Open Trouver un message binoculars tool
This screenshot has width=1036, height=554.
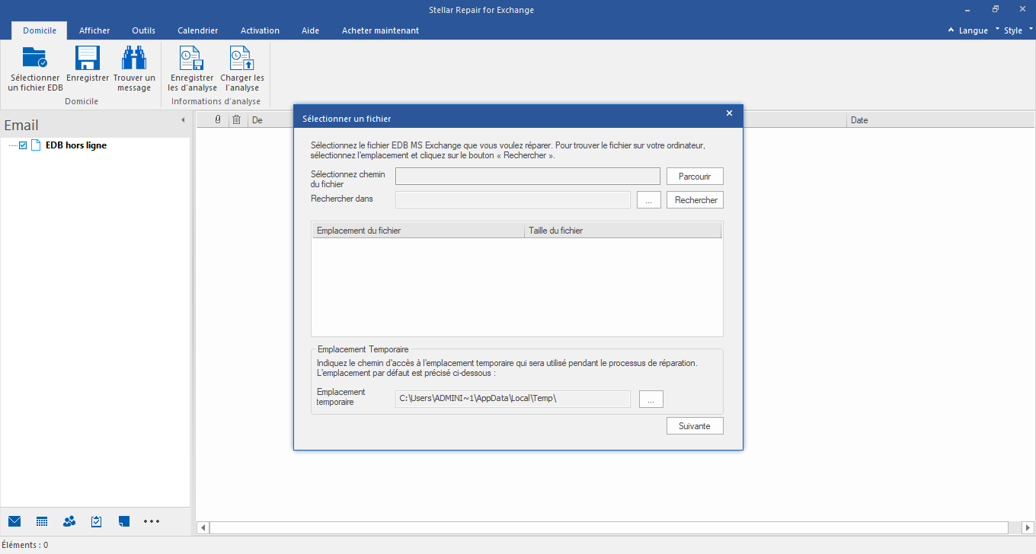click(134, 59)
